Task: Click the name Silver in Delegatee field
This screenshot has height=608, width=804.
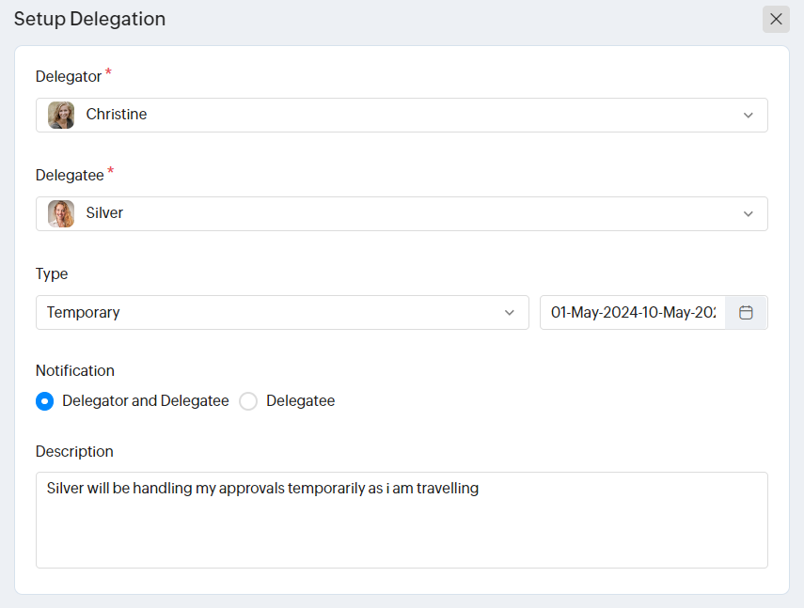Action: [104, 213]
